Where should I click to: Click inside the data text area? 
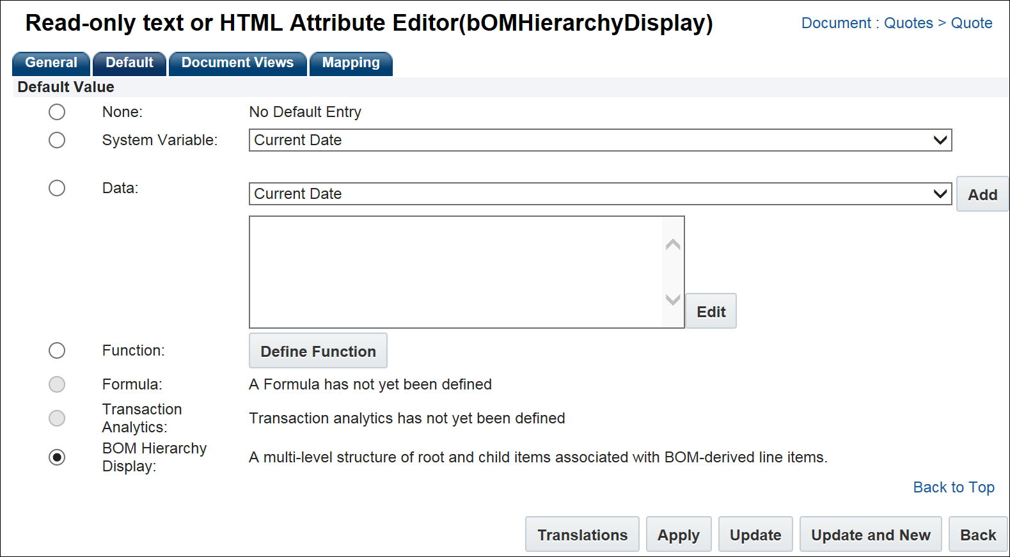[455, 272]
